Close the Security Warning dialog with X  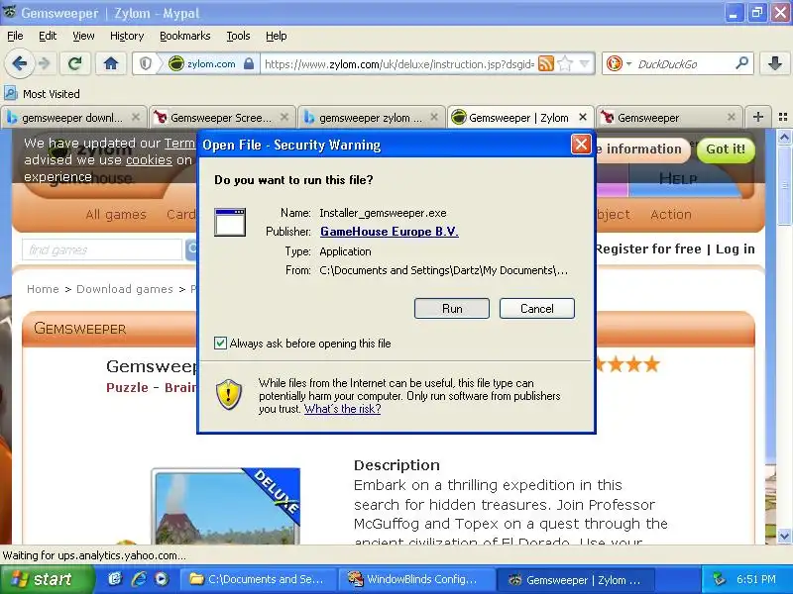pyautogui.click(x=581, y=145)
